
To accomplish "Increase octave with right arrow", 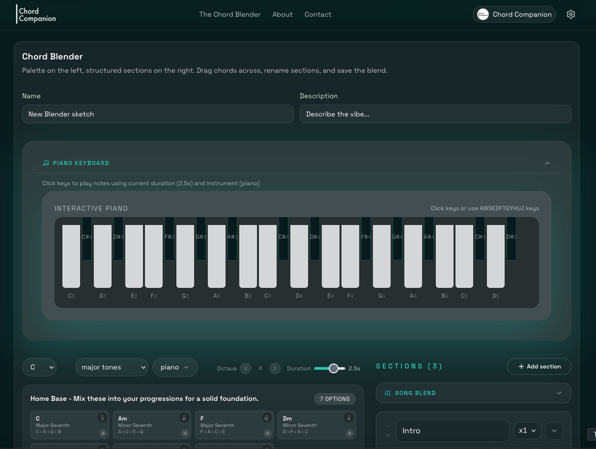I will pos(275,368).
